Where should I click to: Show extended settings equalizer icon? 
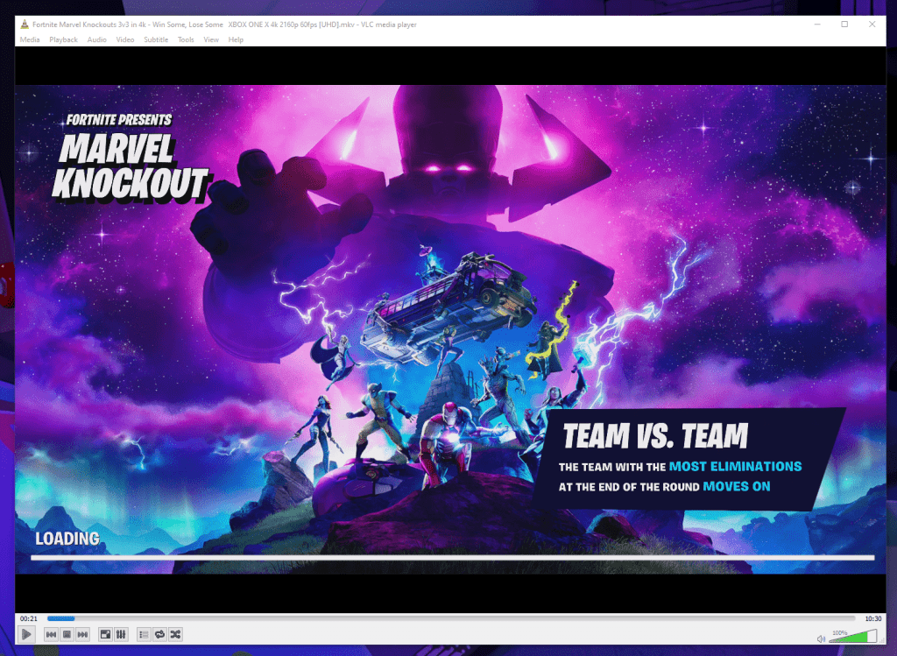click(121, 634)
